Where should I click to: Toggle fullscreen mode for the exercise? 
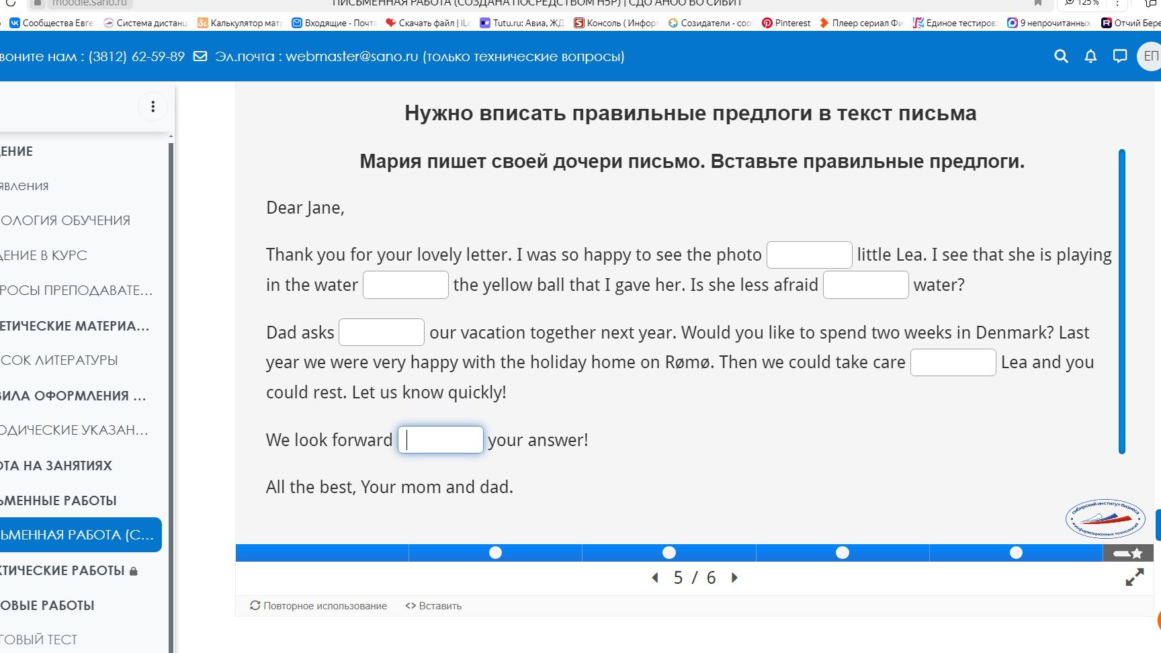click(1135, 577)
